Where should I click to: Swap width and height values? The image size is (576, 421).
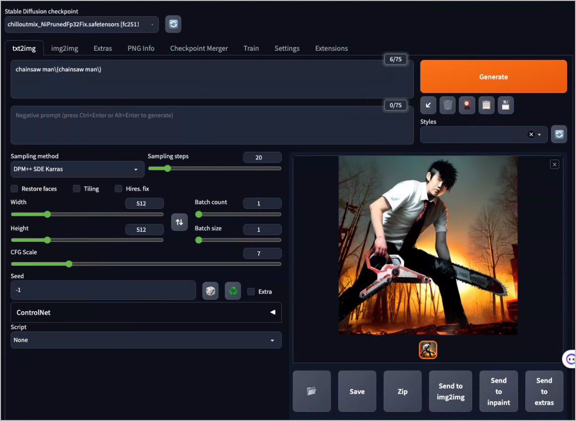tap(179, 222)
